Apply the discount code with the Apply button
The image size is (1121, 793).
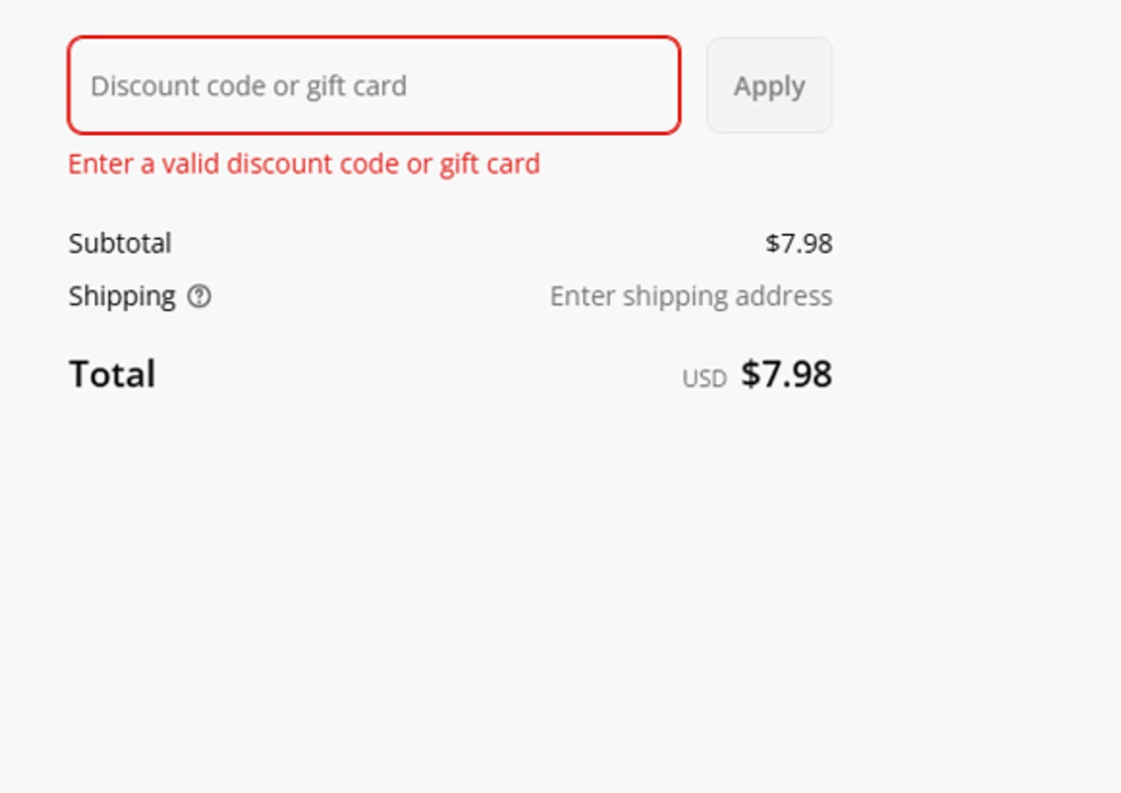tap(769, 86)
